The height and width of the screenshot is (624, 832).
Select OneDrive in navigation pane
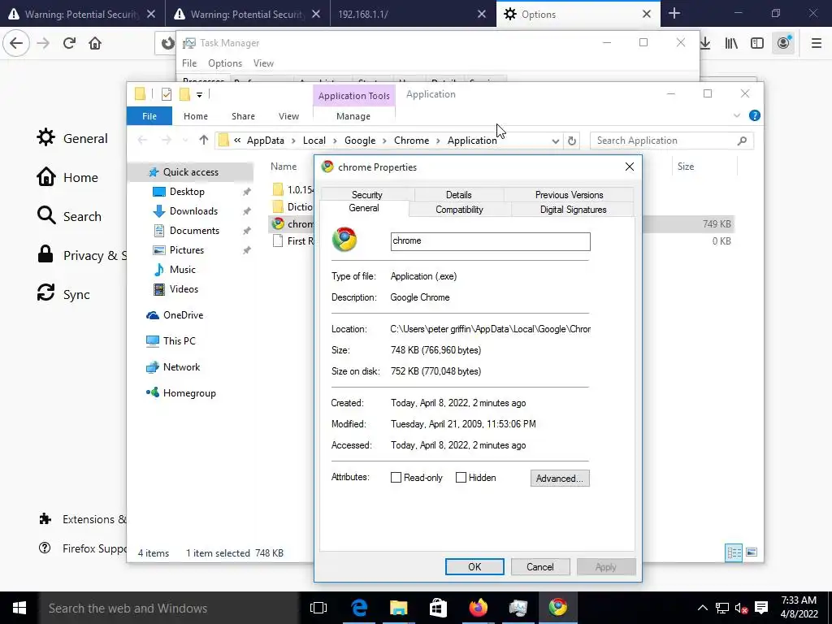click(183, 315)
